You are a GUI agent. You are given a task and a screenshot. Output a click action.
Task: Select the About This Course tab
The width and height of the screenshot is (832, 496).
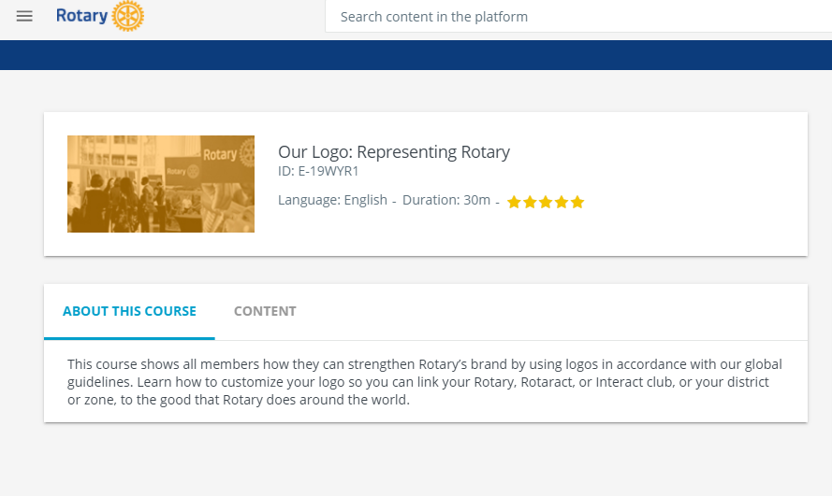click(129, 311)
